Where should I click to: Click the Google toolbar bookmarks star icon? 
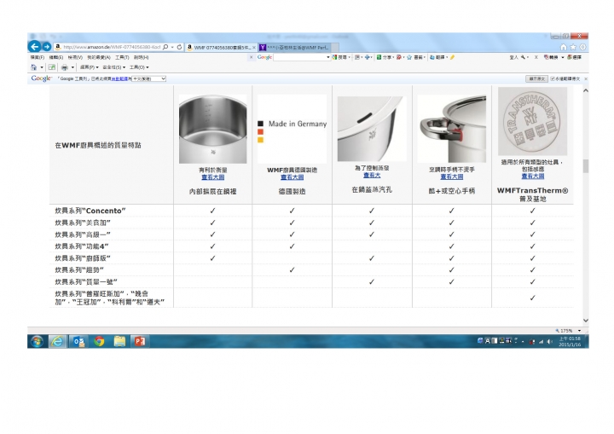point(409,57)
